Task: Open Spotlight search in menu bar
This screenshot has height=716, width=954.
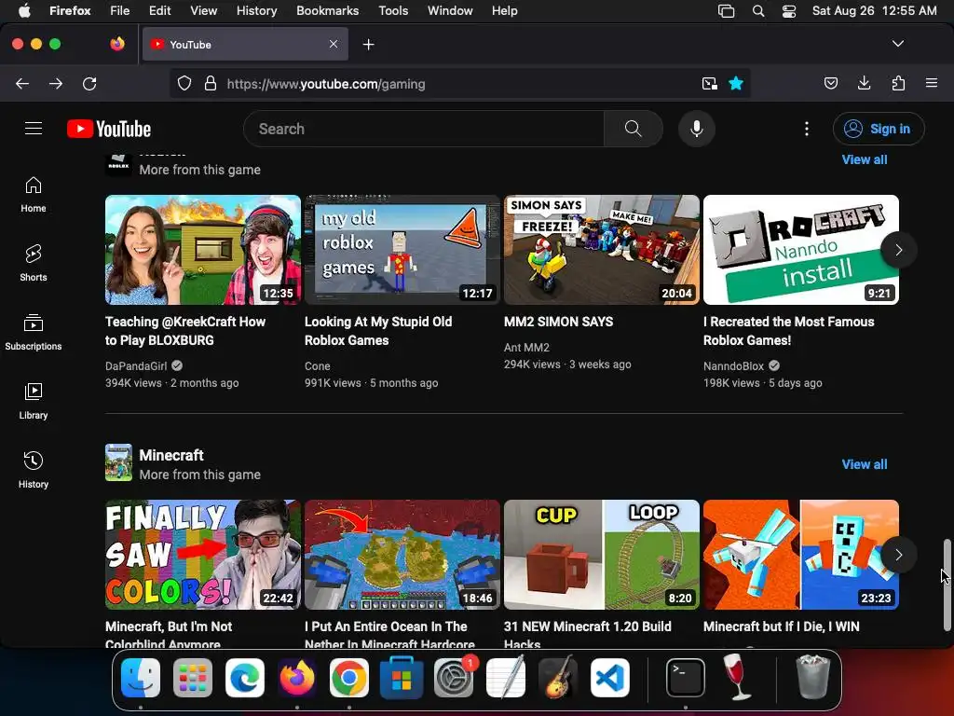Action: coord(758,10)
